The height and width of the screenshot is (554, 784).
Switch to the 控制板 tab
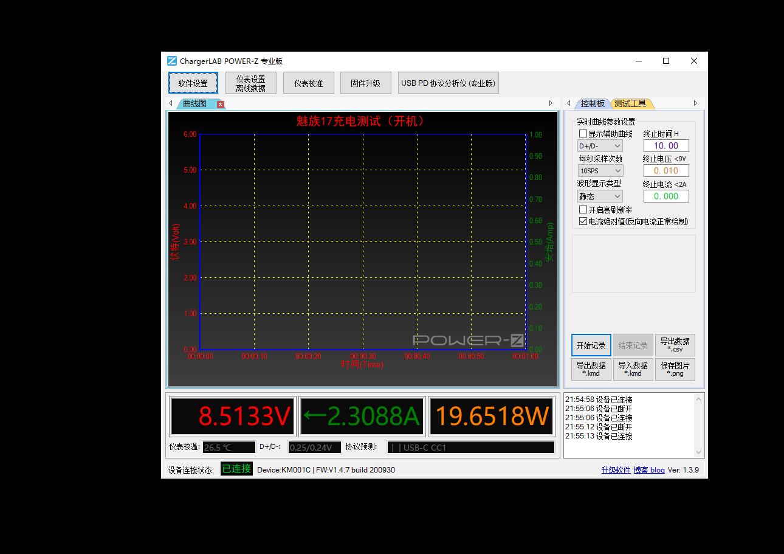tap(592, 103)
